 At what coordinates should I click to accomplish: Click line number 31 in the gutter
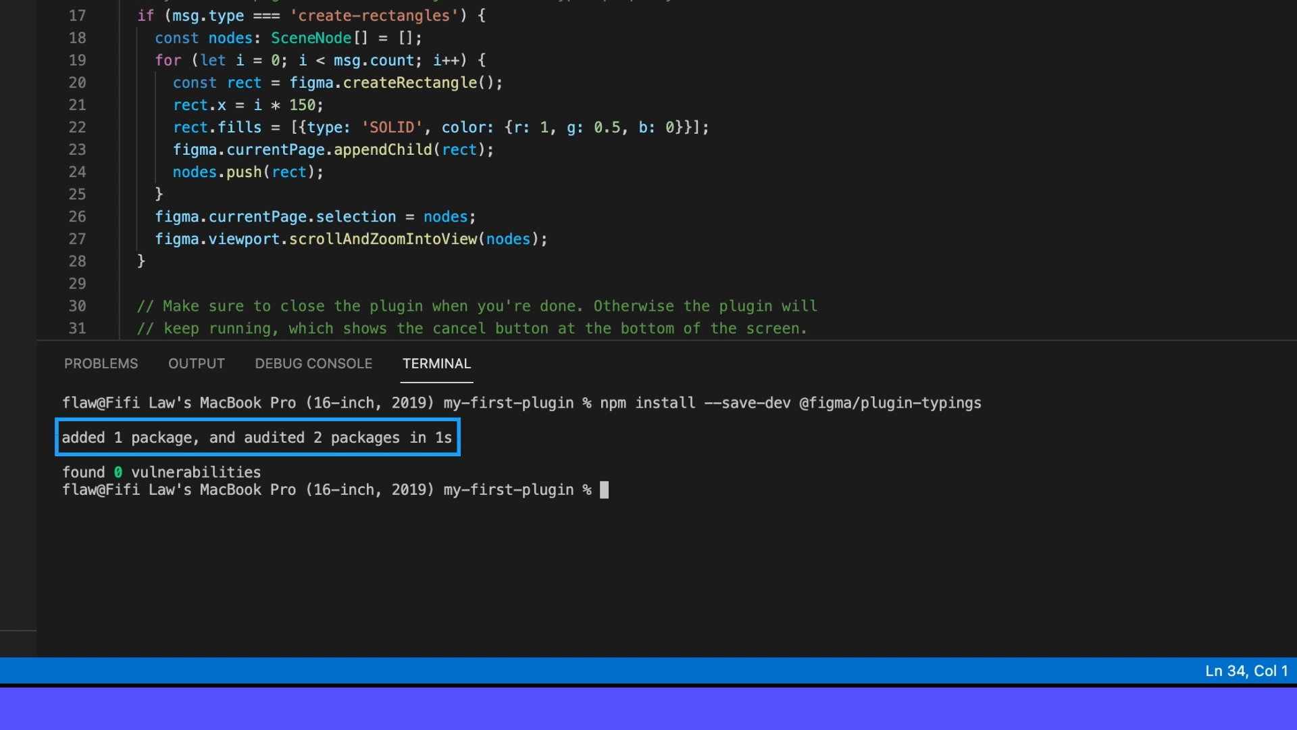click(x=77, y=328)
